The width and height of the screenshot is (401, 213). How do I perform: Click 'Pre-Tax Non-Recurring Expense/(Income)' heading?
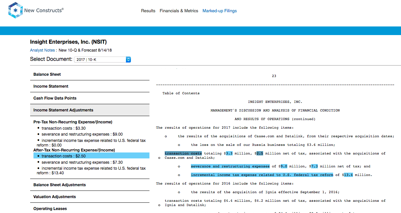pyautogui.click(x=73, y=122)
